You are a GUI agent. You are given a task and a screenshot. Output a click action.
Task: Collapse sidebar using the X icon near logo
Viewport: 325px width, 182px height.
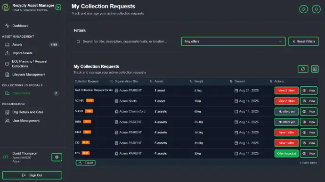[58, 8]
